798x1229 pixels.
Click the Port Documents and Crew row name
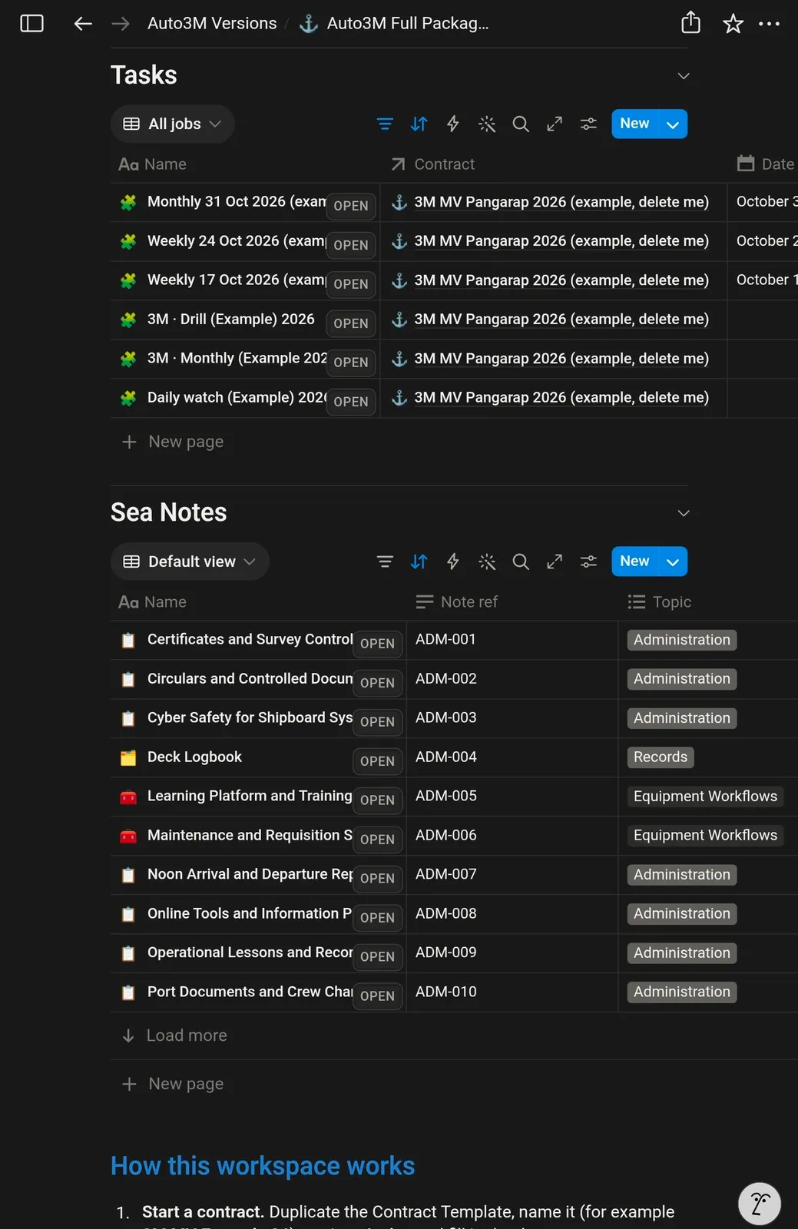[250, 992]
